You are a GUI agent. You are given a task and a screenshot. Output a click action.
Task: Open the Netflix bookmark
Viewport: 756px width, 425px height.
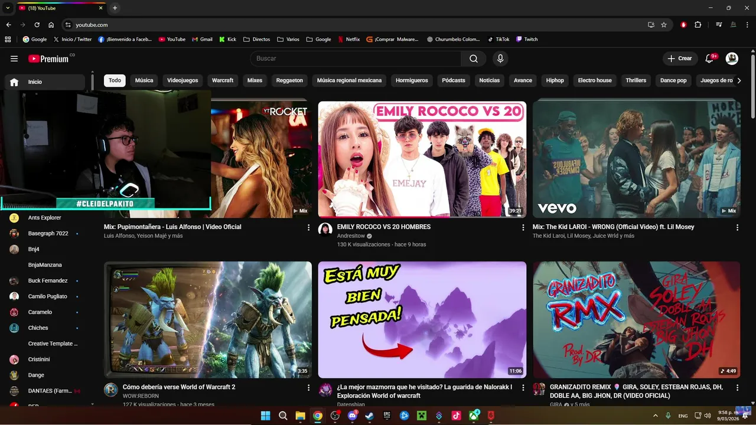348,40
